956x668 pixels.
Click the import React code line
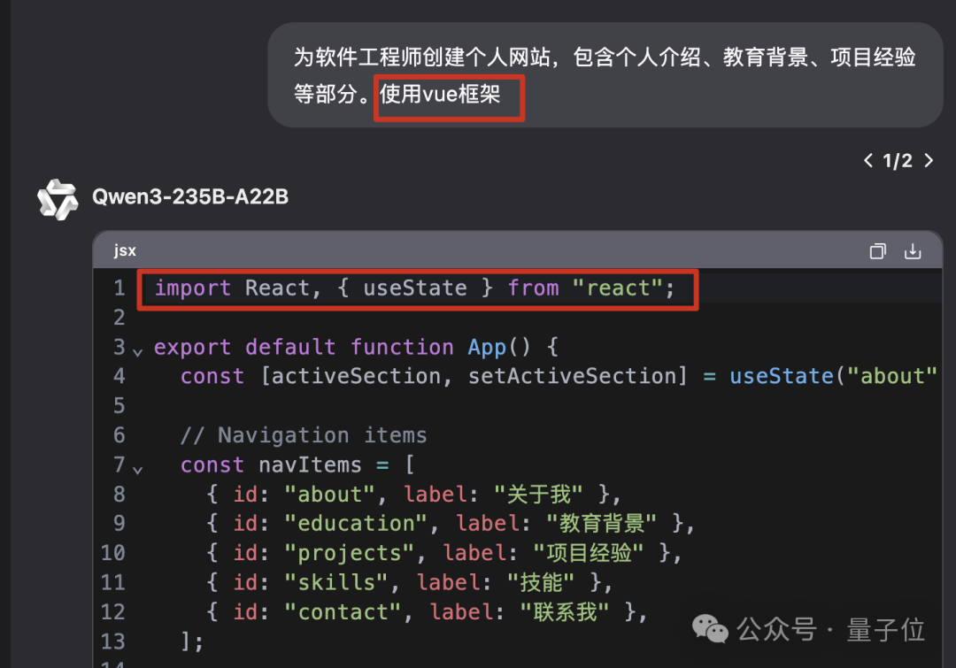pyautogui.click(x=414, y=288)
